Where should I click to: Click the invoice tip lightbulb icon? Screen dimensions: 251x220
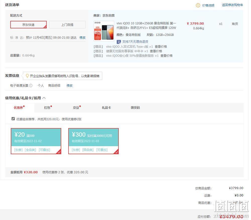[x=27, y=76]
